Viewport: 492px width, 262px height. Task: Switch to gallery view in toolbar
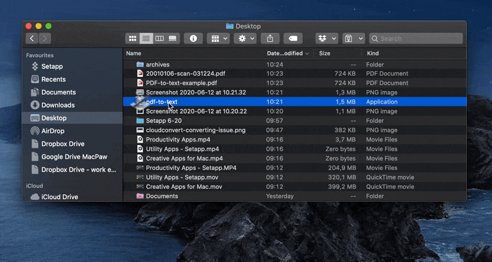click(173, 39)
